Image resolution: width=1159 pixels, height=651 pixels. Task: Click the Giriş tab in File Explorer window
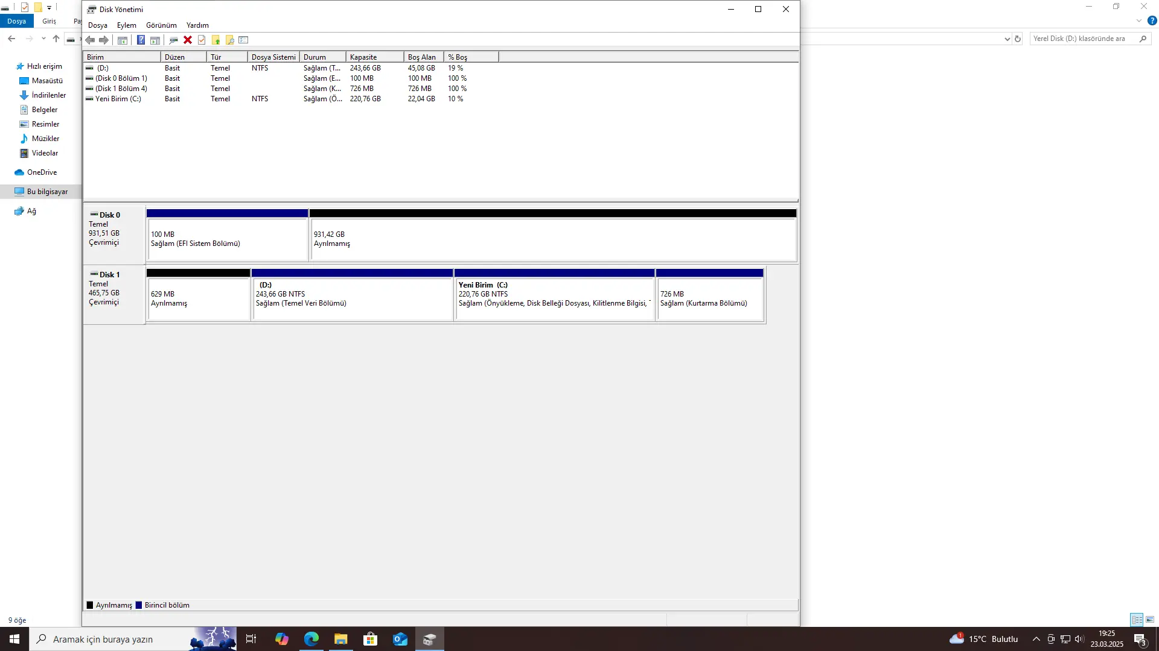49,21
